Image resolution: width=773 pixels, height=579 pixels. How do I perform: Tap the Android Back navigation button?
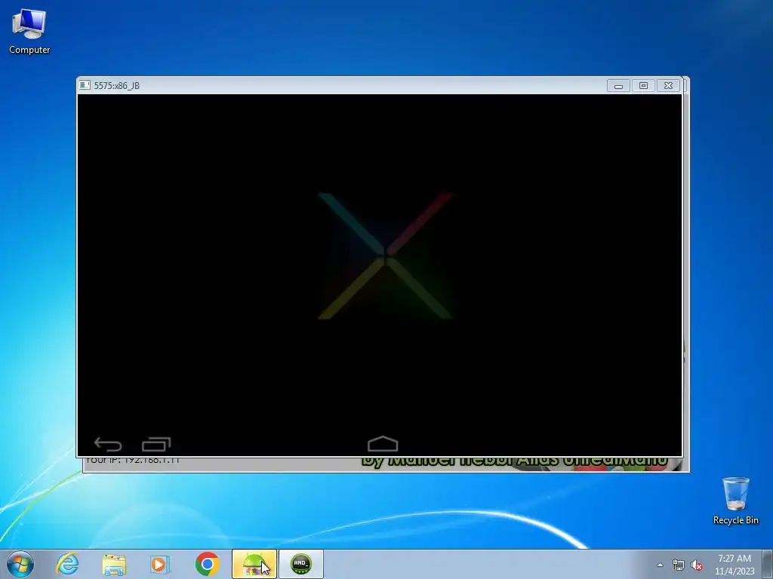tap(108, 445)
